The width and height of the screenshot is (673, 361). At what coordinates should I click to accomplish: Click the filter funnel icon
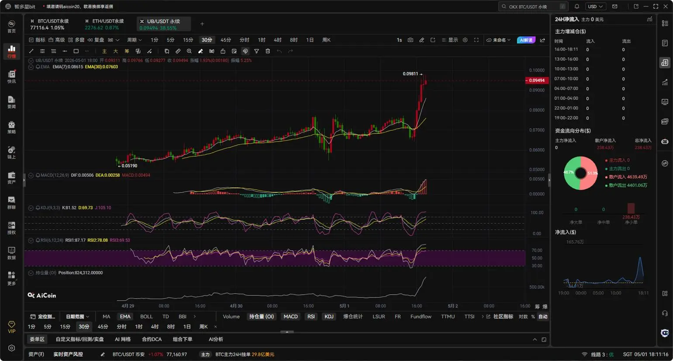point(256,51)
